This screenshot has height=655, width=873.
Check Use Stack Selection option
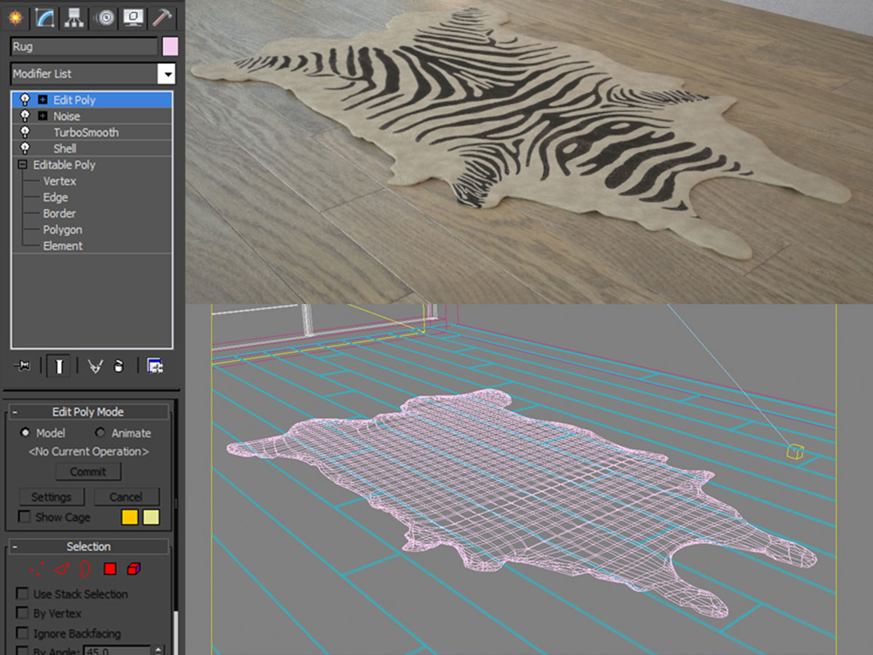point(23,594)
